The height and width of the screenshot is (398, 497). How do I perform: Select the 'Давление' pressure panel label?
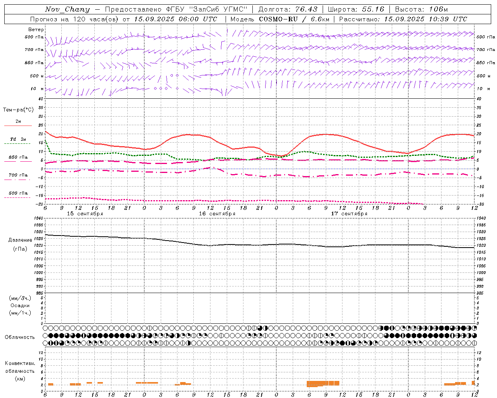pos(20,240)
